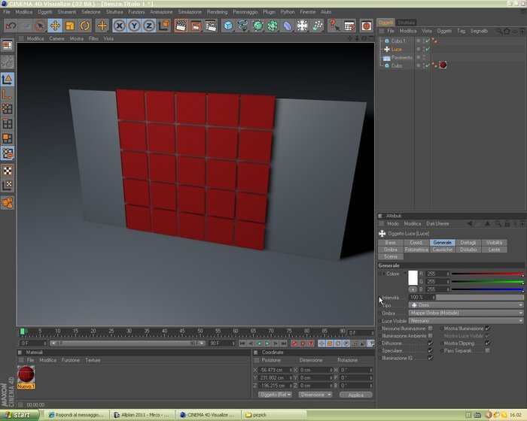Click the Windows start button

pos(19,415)
